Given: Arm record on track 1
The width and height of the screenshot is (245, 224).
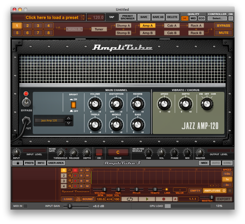Looking at the screenshot, I should coord(75,170).
